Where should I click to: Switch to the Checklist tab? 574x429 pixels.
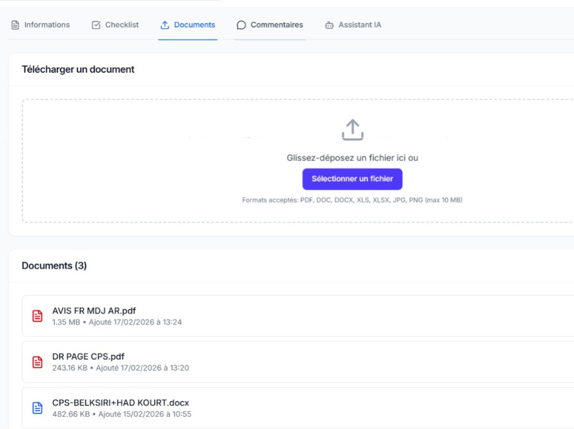(x=115, y=25)
